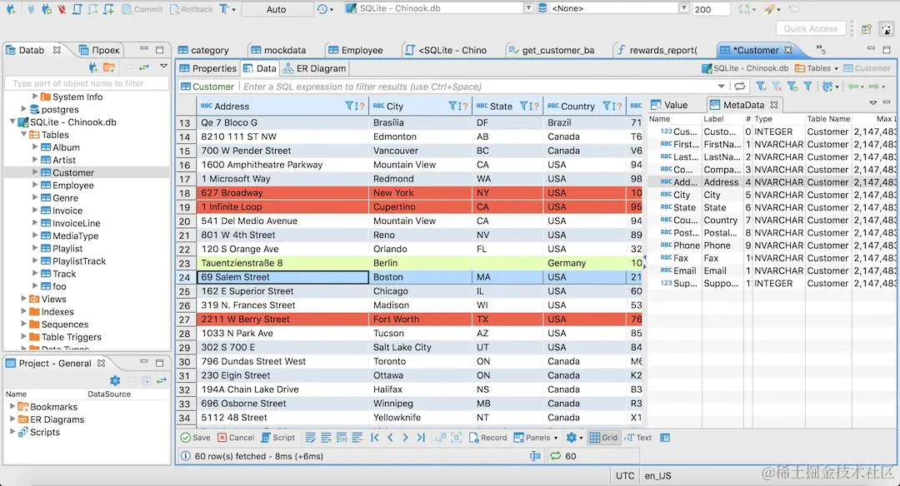Click the object name filter field in navigator

pyautogui.click(x=87, y=84)
